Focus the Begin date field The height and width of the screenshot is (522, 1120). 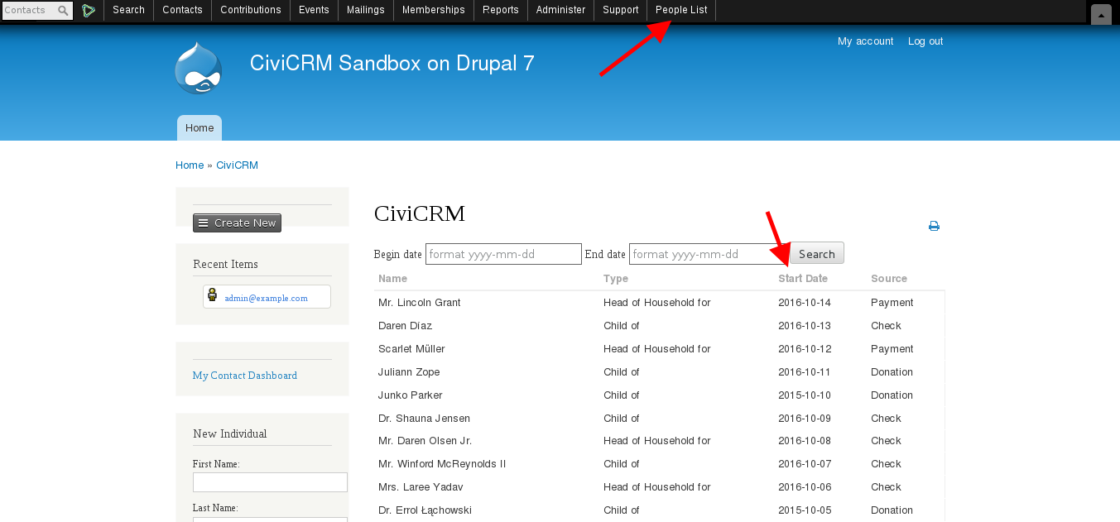point(503,254)
